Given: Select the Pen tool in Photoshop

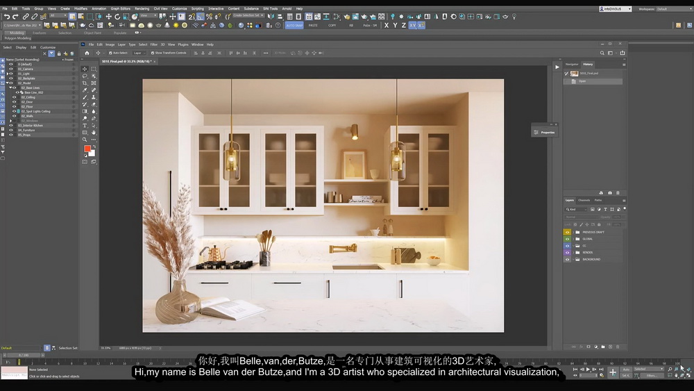Looking at the screenshot, I should tap(94, 119).
